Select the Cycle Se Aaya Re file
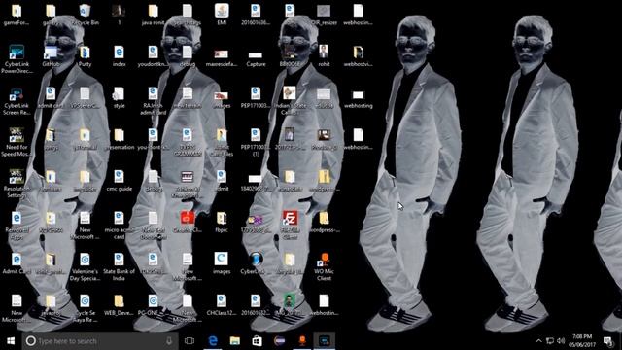622x350 pixels. [85, 308]
